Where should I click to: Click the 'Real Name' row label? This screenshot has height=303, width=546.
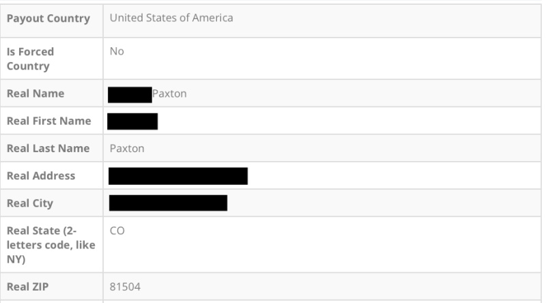[35, 93]
